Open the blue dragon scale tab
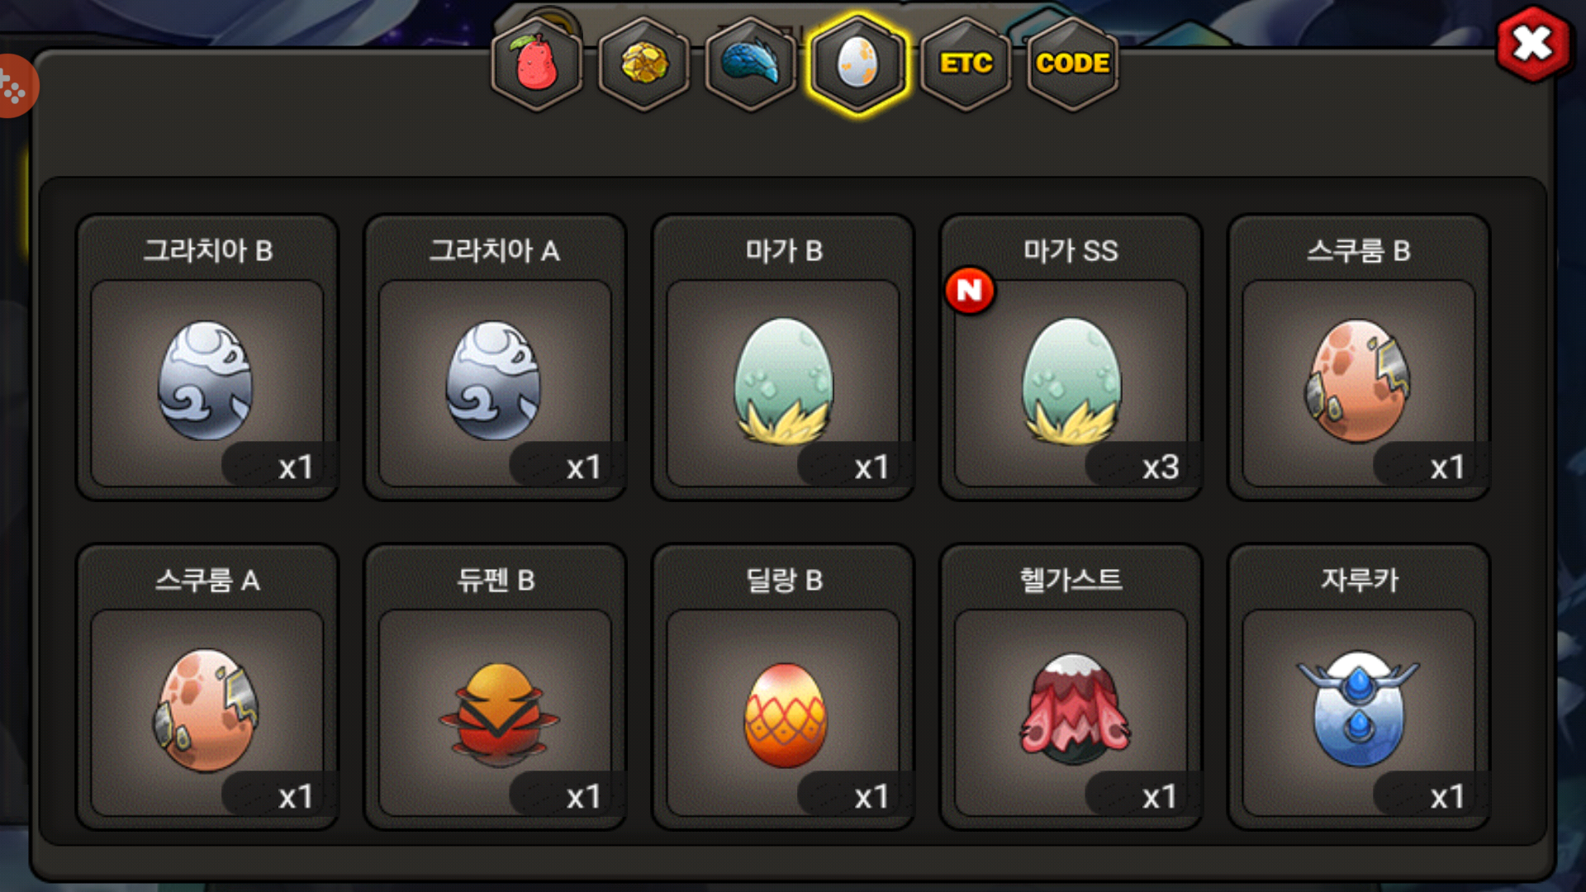 tap(751, 64)
